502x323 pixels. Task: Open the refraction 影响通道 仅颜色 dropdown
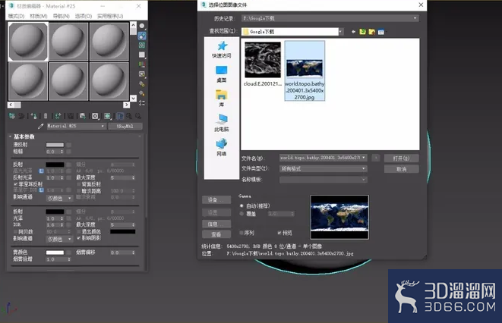(59, 239)
